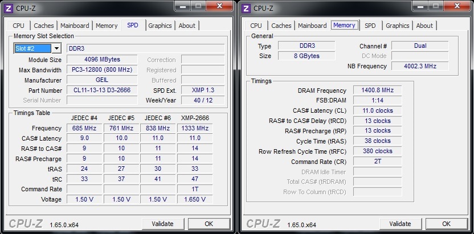
Task: Click FSB:DRAM ratio 1:14
Action: 378,100
